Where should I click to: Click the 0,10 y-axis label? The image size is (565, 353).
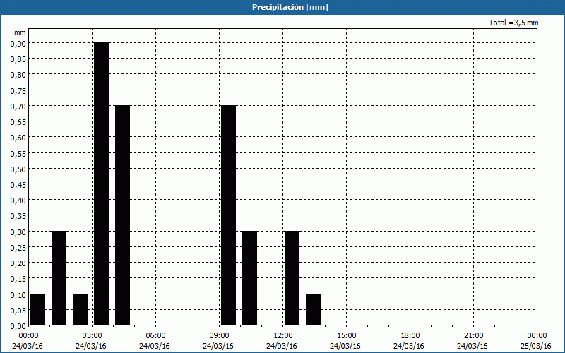[x=18, y=294]
